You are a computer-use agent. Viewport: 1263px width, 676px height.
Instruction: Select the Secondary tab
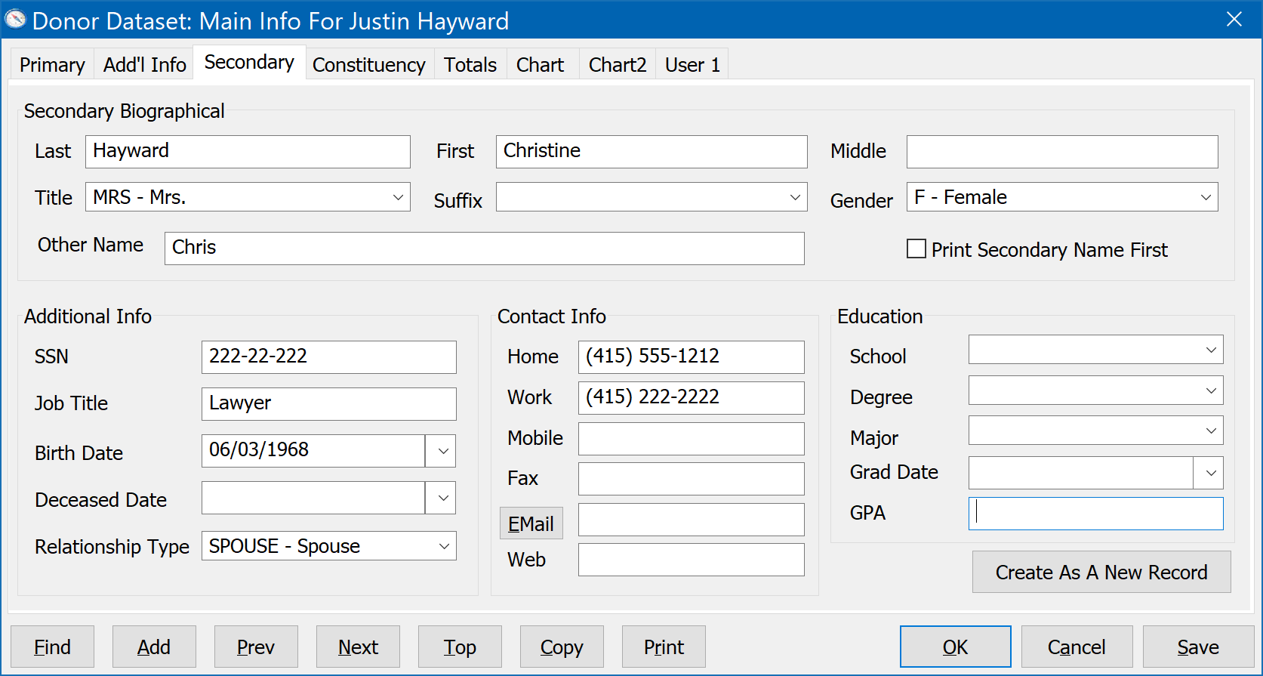[249, 62]
